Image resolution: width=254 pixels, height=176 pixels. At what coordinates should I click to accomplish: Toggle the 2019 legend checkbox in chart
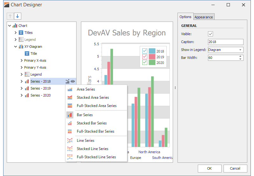[x=145, y=57]
